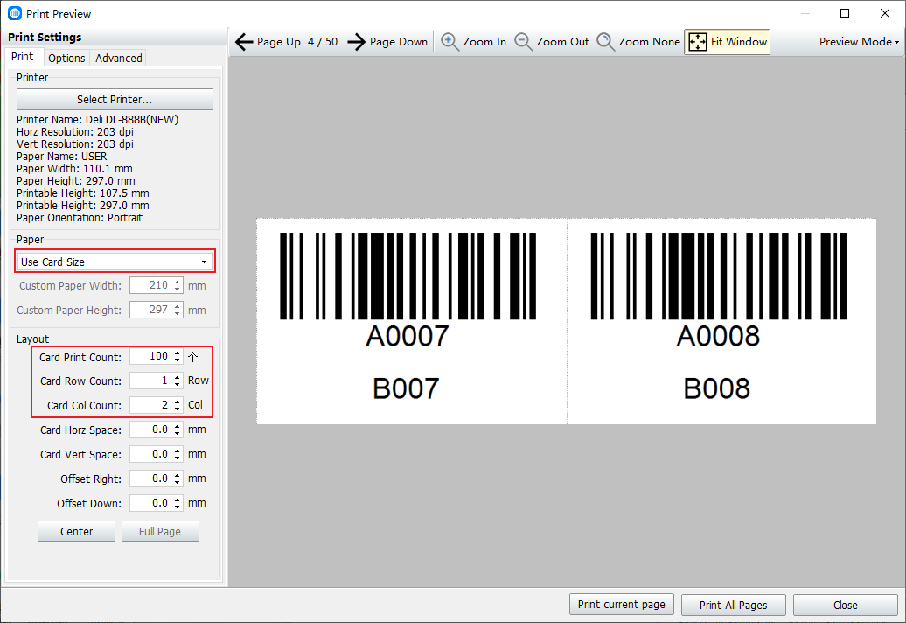The width and height of the screenshot is (906, 623).
Task: Increase Offset Right with up arrow
Action: click(x=178, y=475)
